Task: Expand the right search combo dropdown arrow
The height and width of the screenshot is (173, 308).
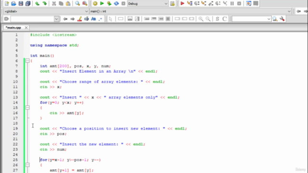Action: pos(269,19)
